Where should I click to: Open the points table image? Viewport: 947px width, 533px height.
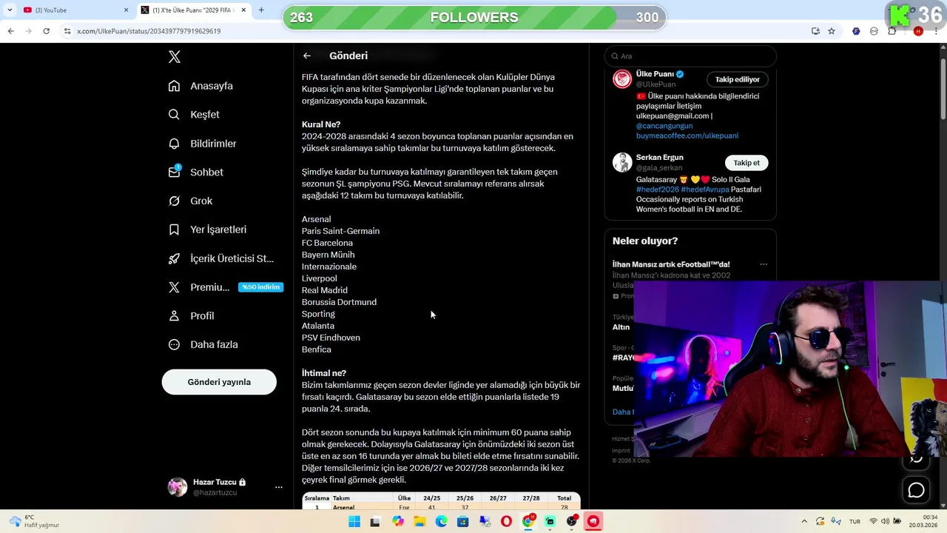(441, 501)
